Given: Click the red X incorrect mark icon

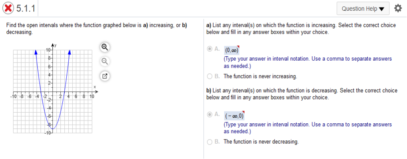Looking at the screenshot, I should tap(9, 9).
